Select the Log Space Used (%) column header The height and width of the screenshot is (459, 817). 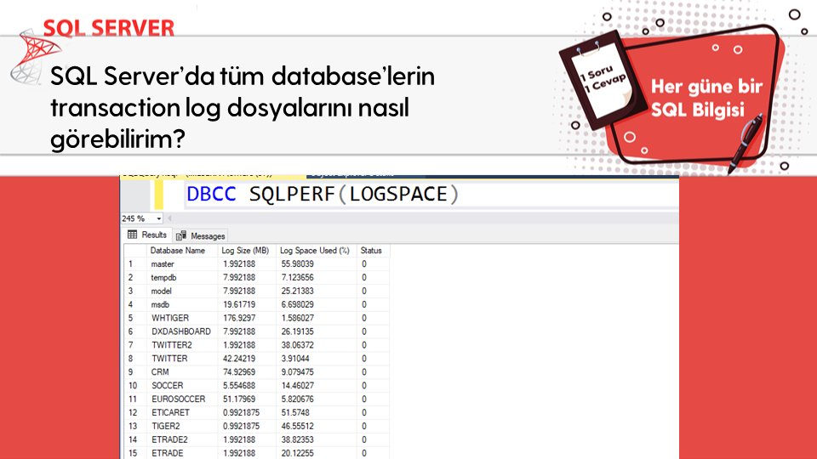point(316,250)
